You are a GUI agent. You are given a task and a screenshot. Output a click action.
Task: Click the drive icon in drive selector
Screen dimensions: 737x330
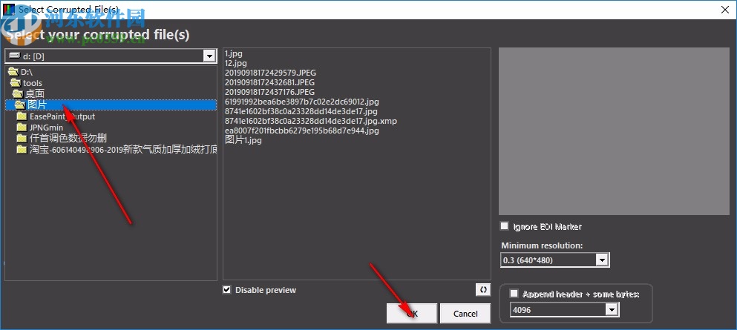tap(15, 56)
